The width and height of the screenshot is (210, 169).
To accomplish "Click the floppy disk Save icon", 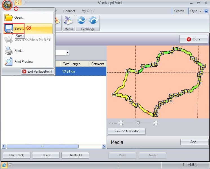I will coord(8,29).
